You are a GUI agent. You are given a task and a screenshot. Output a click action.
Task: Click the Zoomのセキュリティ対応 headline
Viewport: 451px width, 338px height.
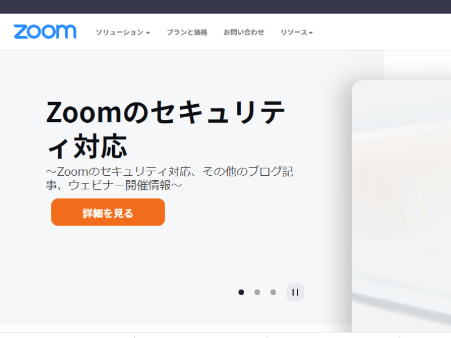[x=165, y=129]
